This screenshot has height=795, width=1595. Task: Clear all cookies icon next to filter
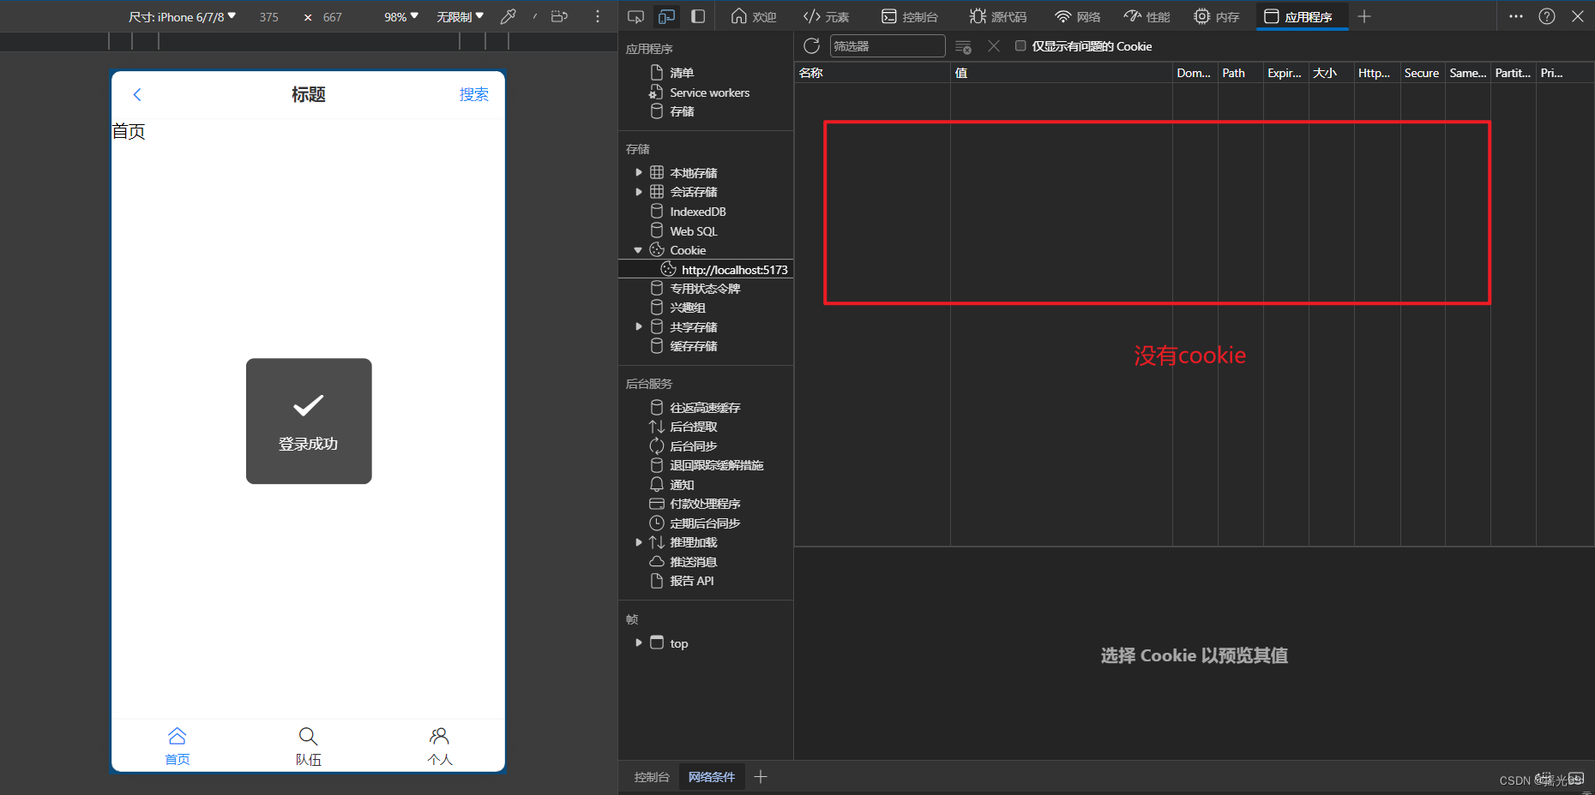coord(963,47)
